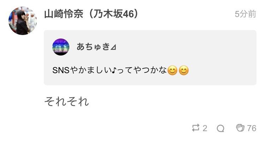Viewport: 265px width, 146px height.
Task: Select the quoted text SNSやかましい
Action: (82, 70)
